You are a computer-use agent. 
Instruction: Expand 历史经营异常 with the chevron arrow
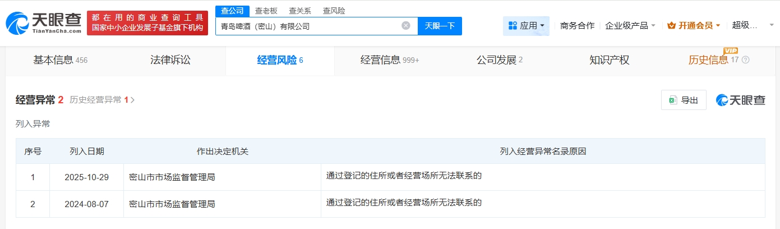point(133,100)
